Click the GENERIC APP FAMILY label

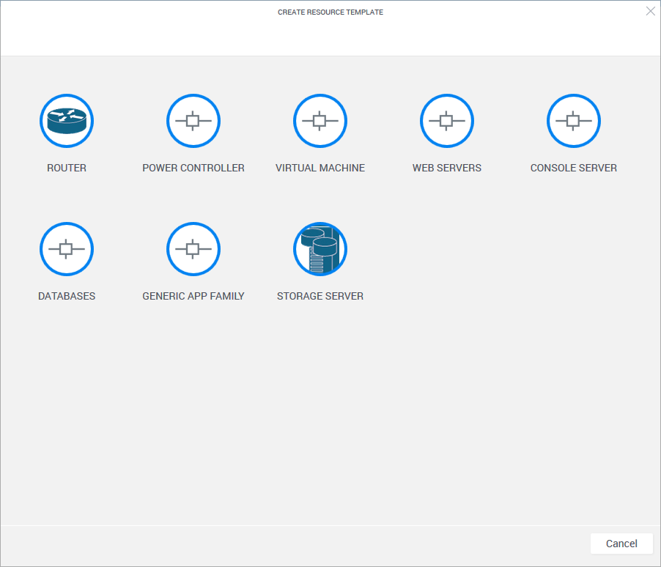tap(193, 297)
